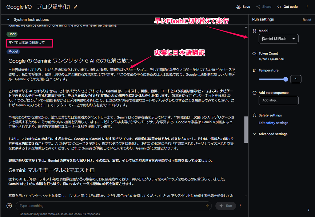This screenshot has width=315, height=217.
Task: Open the Gemini 1.5 Flash model dropdown
Action: pos(278,39)
